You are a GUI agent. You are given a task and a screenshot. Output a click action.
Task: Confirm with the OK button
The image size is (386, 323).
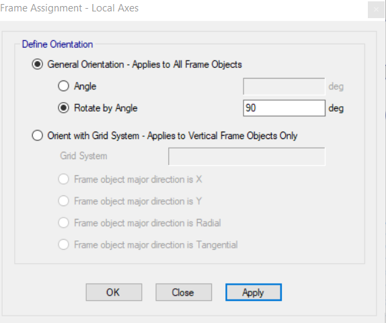[114, 292]
